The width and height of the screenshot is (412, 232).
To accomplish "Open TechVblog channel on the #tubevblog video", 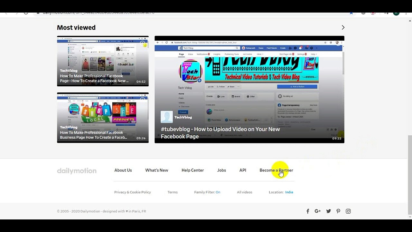I will (183, 117).
